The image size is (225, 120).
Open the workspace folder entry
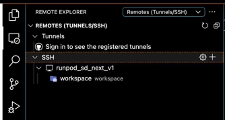(x=76, y=79)
